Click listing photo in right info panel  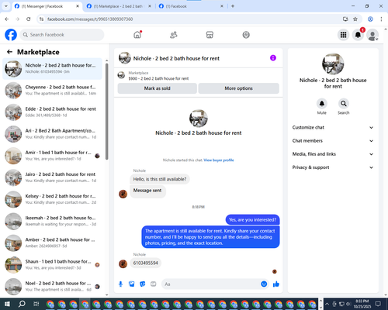coord(333,64)
